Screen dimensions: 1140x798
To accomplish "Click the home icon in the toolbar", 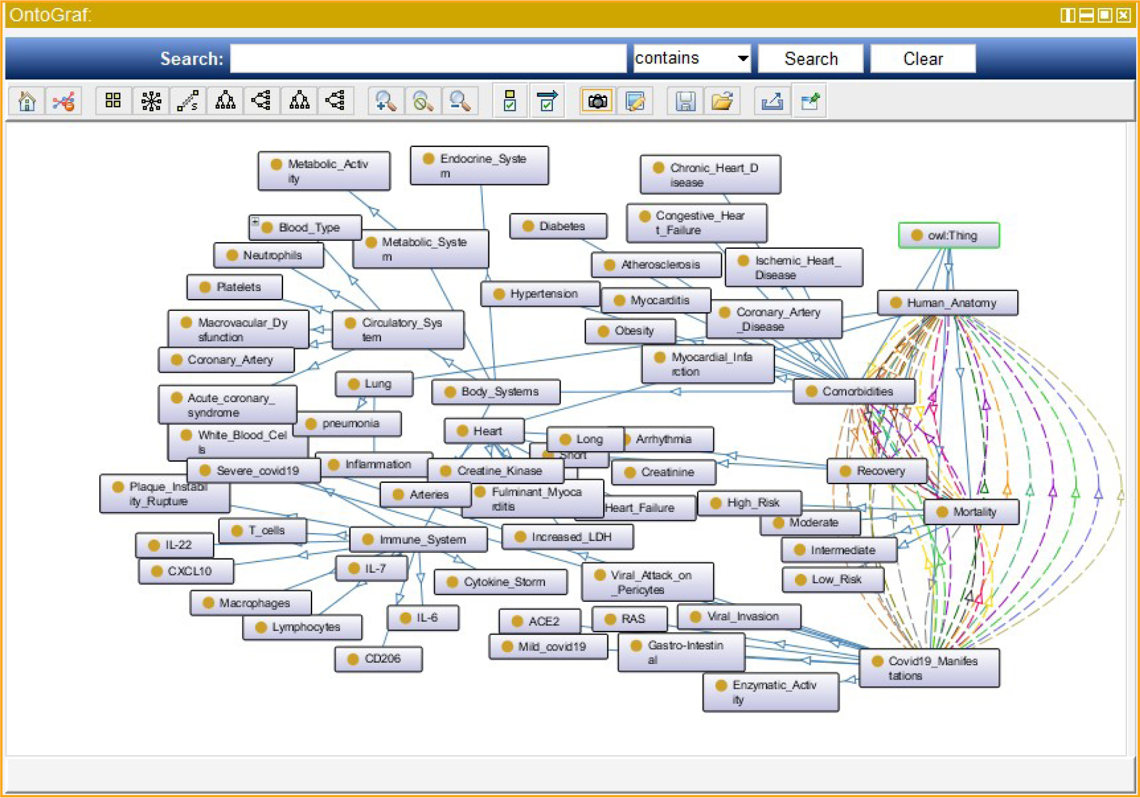I will pos(27,101).
